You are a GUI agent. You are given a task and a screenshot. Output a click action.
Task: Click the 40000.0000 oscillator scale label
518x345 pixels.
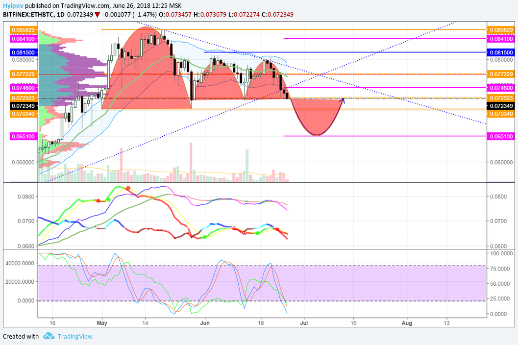[20, 263]
